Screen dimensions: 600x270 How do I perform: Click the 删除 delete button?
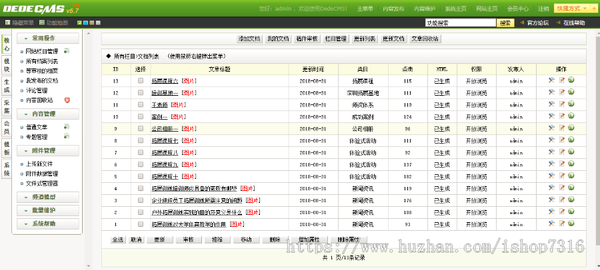pyautogui.click(x=275, y=240)
